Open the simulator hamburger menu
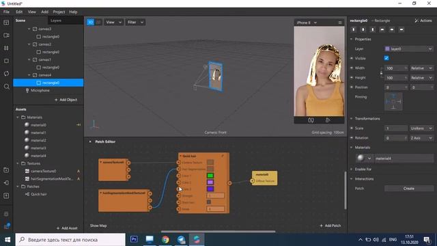Viewport: 437px width, 246px height. (x=340, y=23)
